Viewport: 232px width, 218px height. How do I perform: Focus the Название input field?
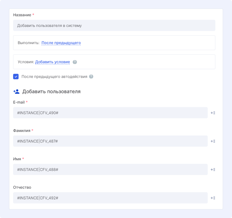point(114,26)
